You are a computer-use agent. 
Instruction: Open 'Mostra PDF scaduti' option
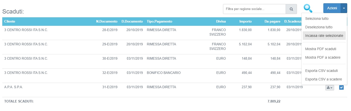click(320, 49)
